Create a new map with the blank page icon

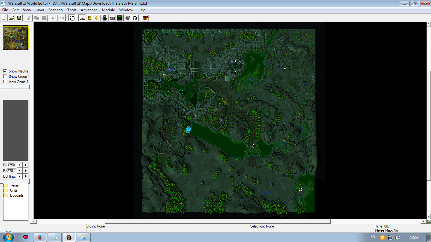(4, 18)
